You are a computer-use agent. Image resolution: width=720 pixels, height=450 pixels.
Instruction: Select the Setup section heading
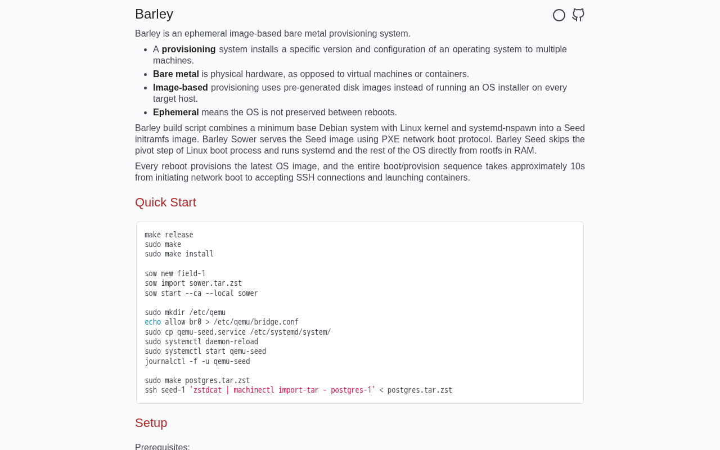[151, 423]
